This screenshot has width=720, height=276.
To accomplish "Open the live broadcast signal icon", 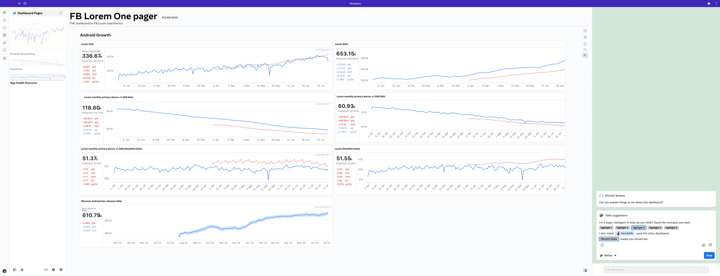I will pyautogui.click(x=46, y=270).
